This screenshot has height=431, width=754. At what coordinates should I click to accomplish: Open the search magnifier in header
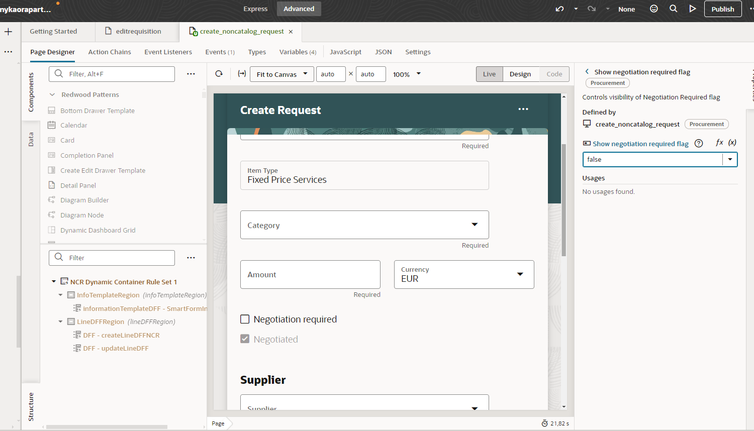click(x=674, y=9)
